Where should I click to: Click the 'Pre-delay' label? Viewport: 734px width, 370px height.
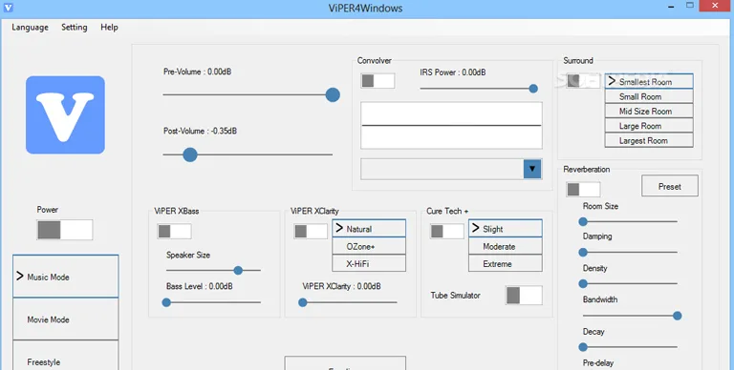coord(597,362)
